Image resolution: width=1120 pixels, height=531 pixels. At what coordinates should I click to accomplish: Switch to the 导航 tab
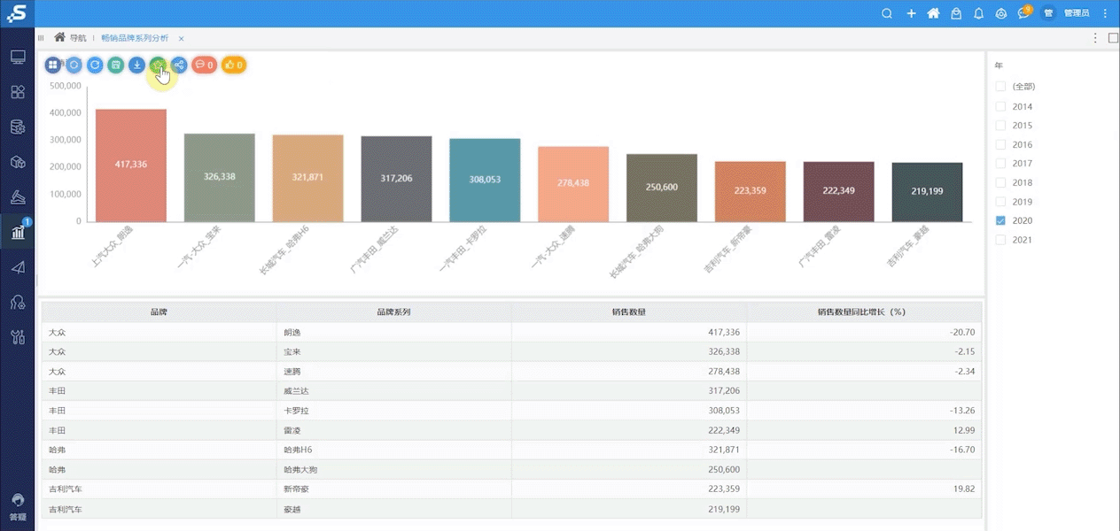point(71,38)
